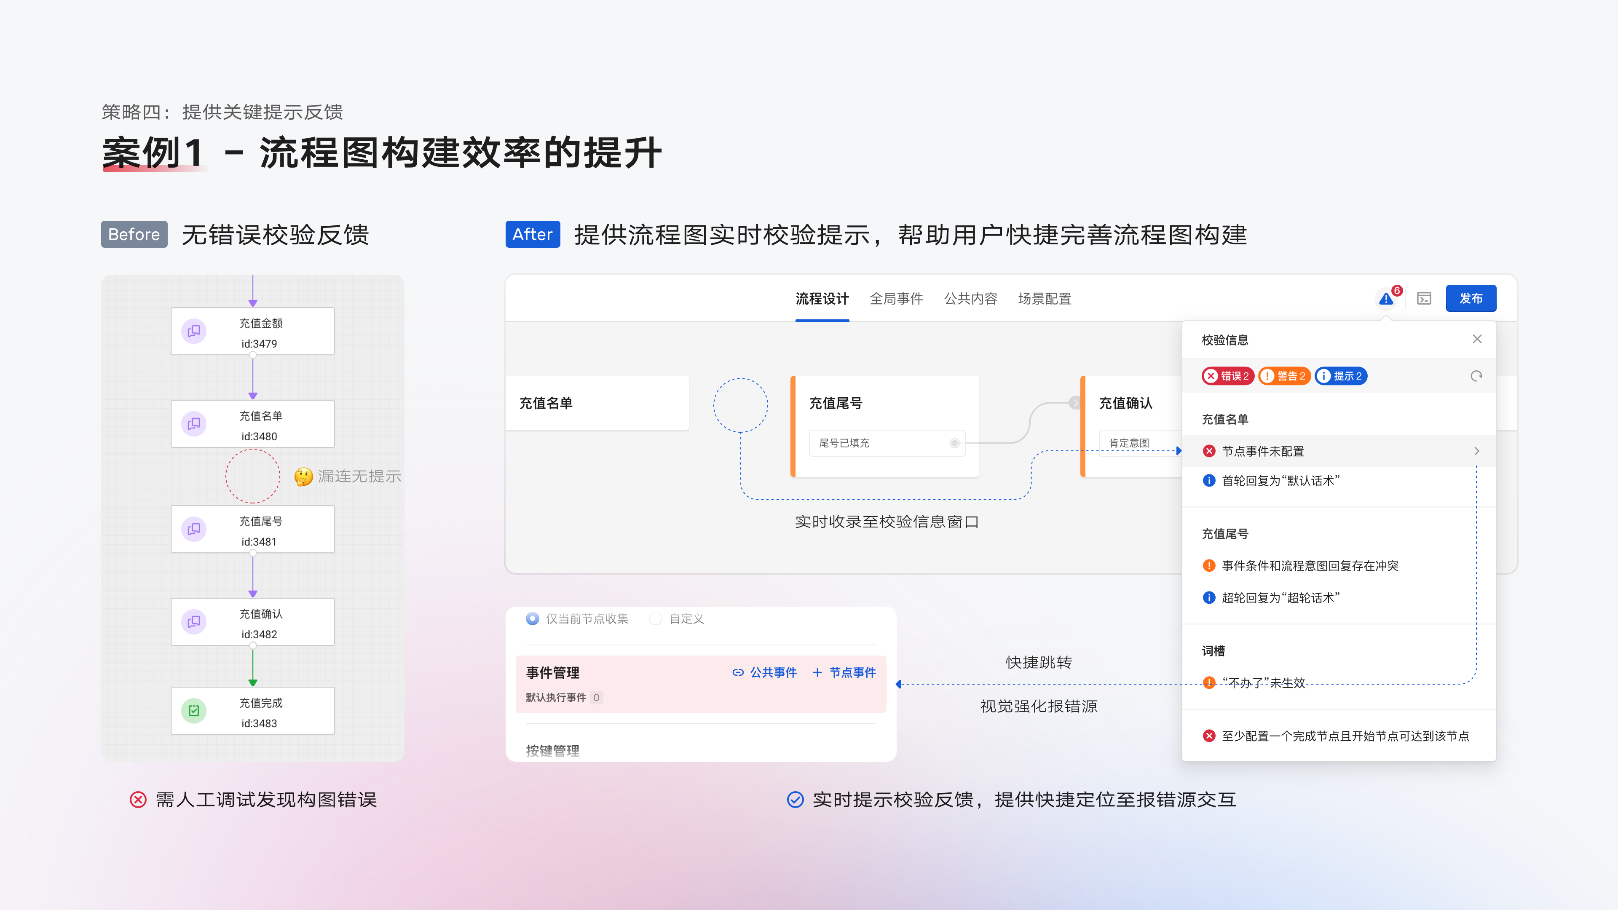
Task: Click the input port arrow of 充值确认
Action: click(x=1075, y=403)
